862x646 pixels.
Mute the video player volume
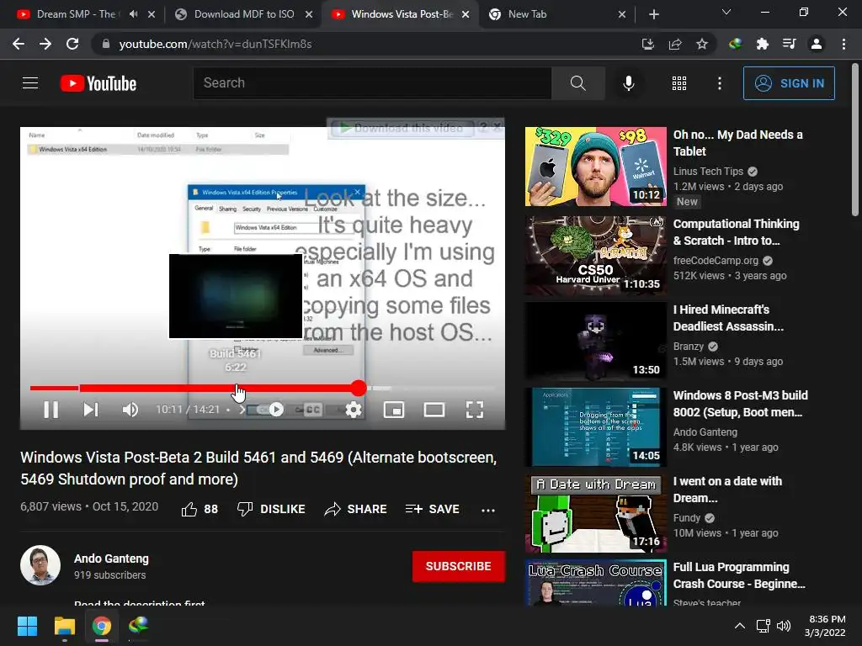pos(130,410)
